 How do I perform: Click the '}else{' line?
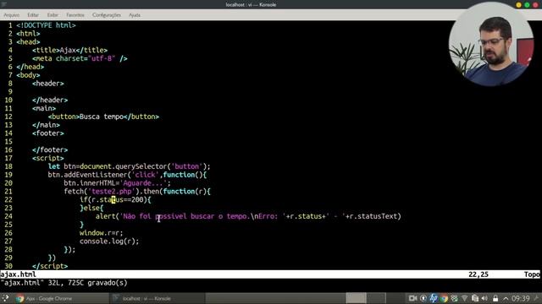click(91, 208)
